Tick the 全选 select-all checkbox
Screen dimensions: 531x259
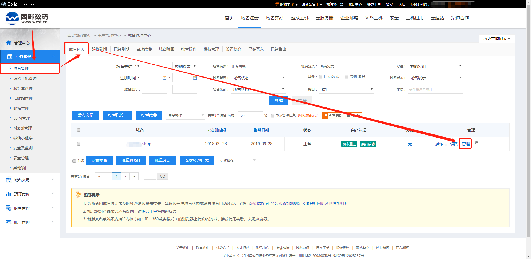coord(74,161)
